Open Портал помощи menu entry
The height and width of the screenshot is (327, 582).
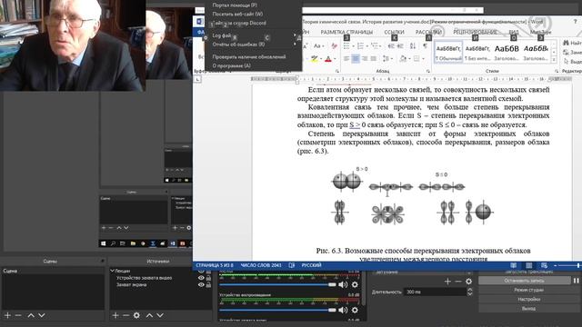pos(235,5)
